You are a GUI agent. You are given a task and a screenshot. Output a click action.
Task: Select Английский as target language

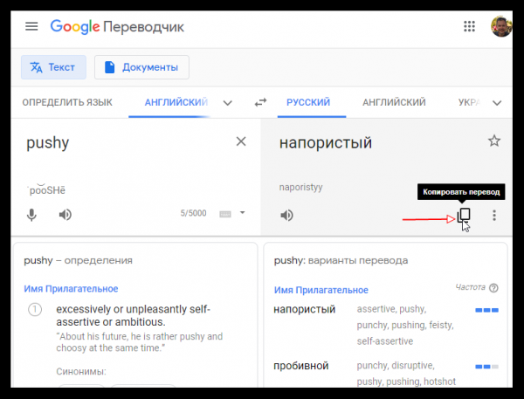pyautogui.click(x=394, y=102)
